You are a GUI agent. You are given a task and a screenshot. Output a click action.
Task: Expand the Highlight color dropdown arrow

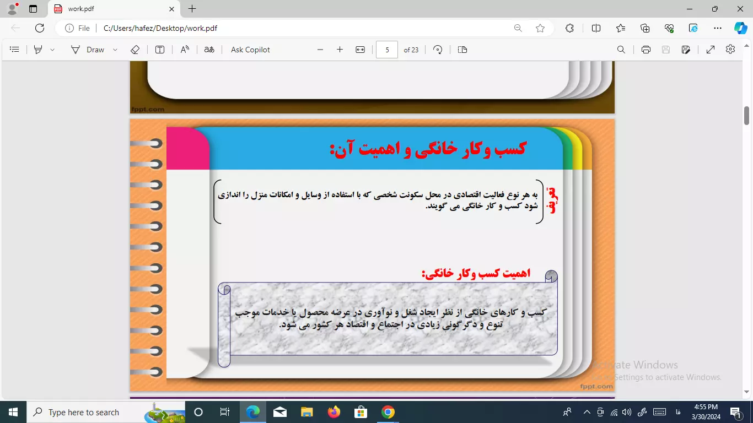[52, 50]
